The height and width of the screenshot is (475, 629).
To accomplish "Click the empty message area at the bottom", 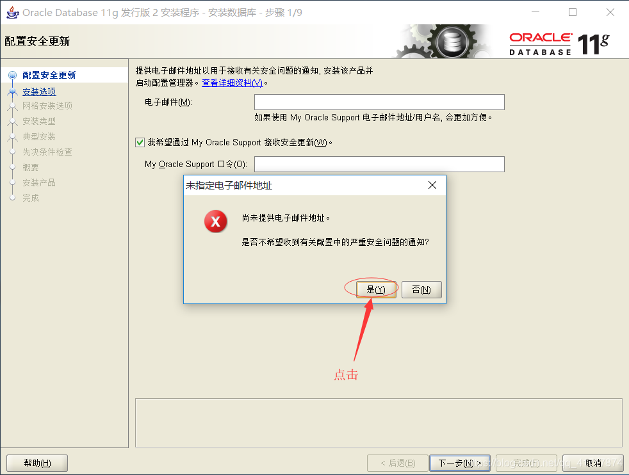I will 379,423.
